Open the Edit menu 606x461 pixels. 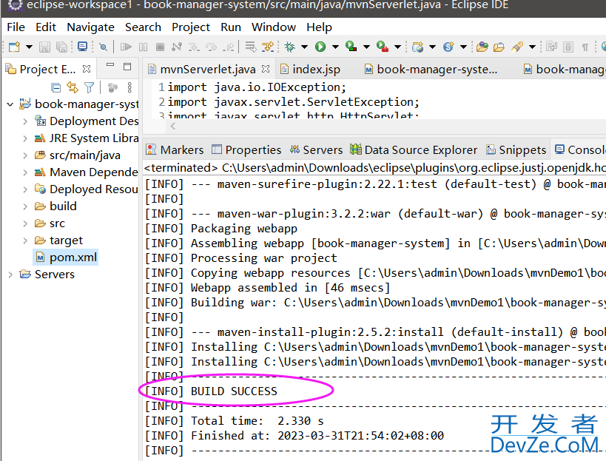tap(46, 27)
